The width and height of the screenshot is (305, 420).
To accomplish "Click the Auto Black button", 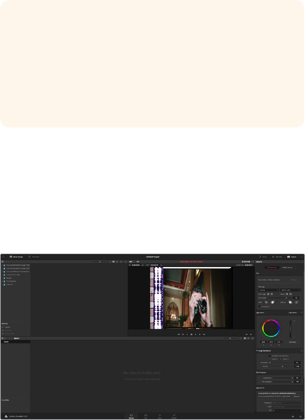I will [292, 342].
